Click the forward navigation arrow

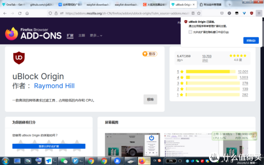pos(12,13)
